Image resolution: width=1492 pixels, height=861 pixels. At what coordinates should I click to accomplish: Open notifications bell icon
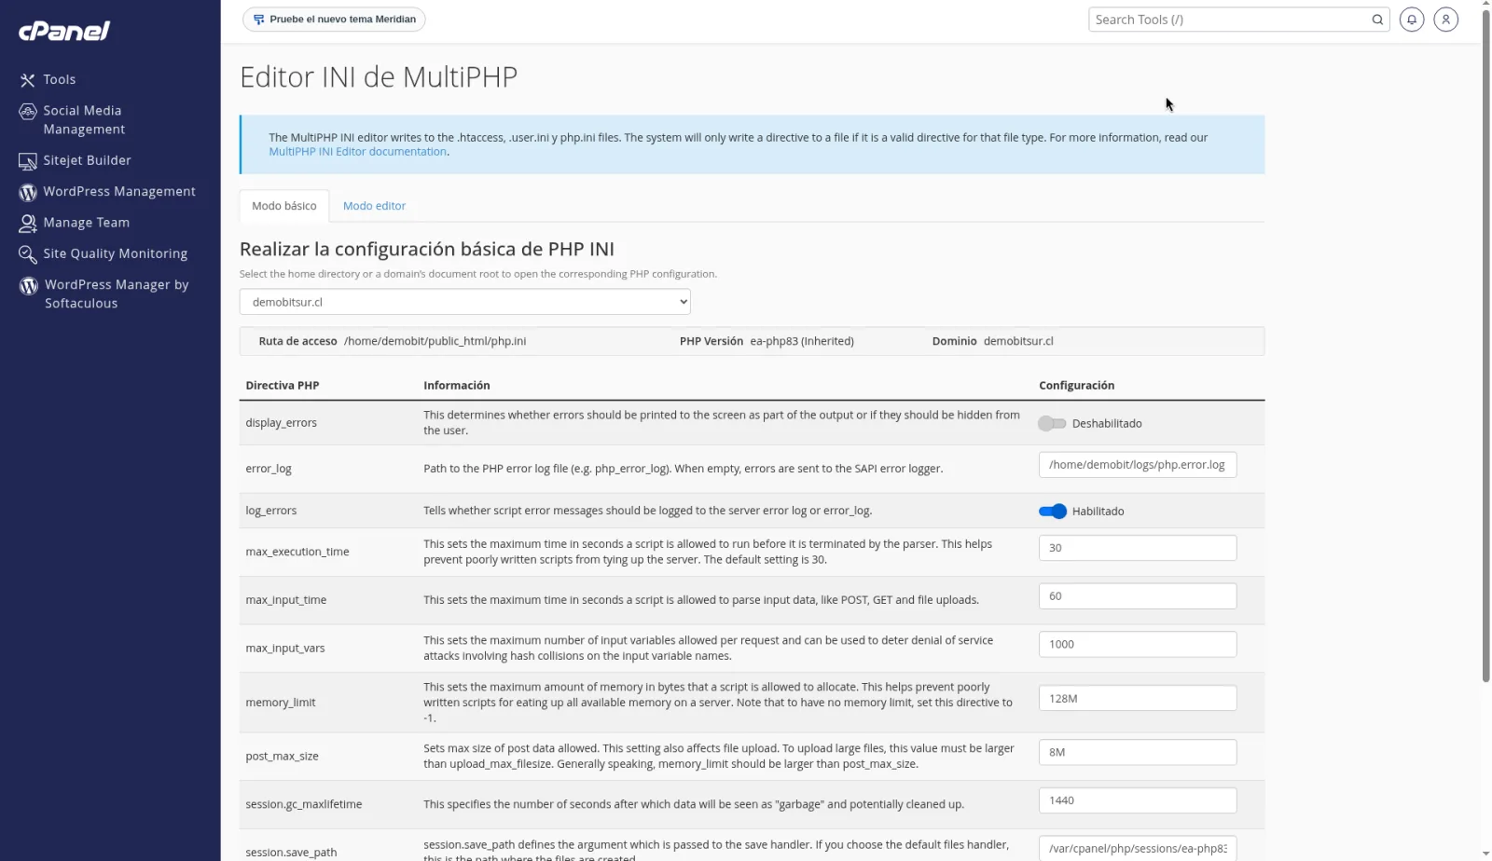pyautogui.click(x=1412, y=19)
